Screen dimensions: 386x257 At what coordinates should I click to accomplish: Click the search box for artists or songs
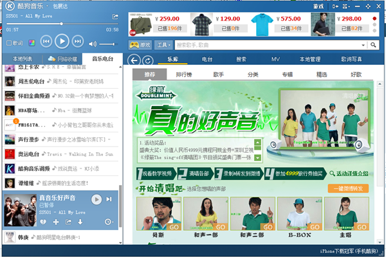(x=268, y=45)
